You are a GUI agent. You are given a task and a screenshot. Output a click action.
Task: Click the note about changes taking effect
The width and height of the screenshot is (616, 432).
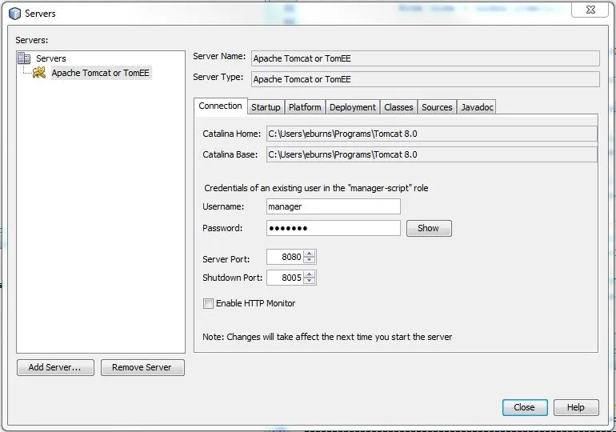coord(327,337)
